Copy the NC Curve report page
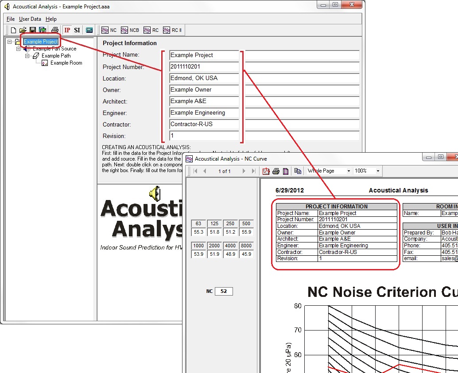Screen dimensions: 458x373 [x=298, y=171]
